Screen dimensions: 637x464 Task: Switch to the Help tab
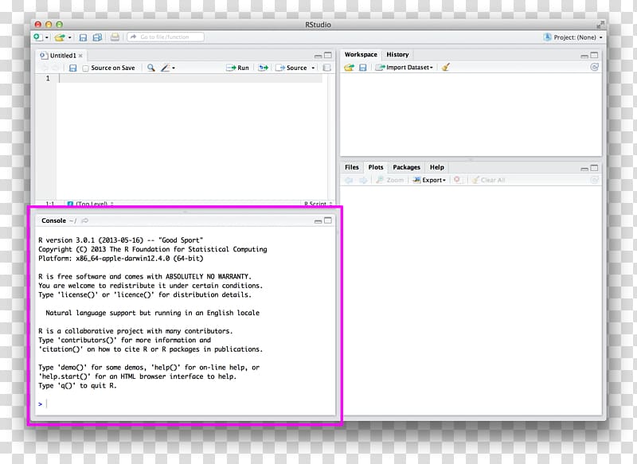pyautogui.click(x=437, y=167)
